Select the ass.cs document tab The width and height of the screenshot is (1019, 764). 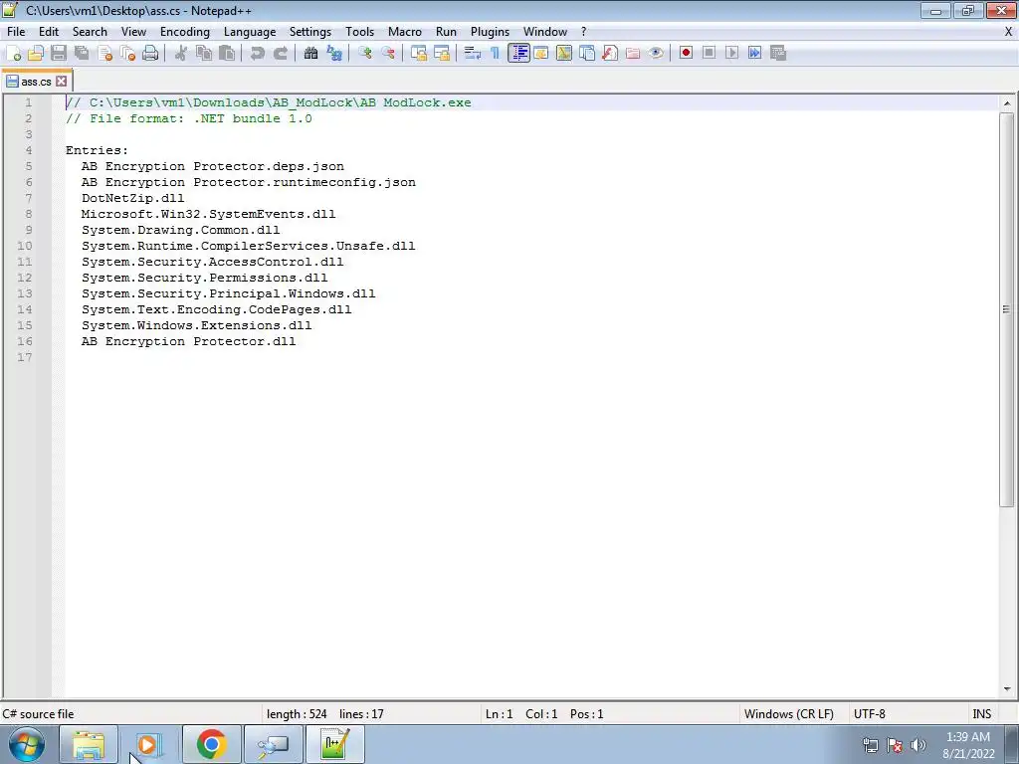point(36,82)
